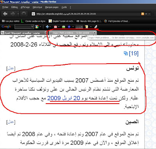The image size is (156, 149).
Task: Click the highlighter pen icon in Google toolbar
Action: (96, 27)
